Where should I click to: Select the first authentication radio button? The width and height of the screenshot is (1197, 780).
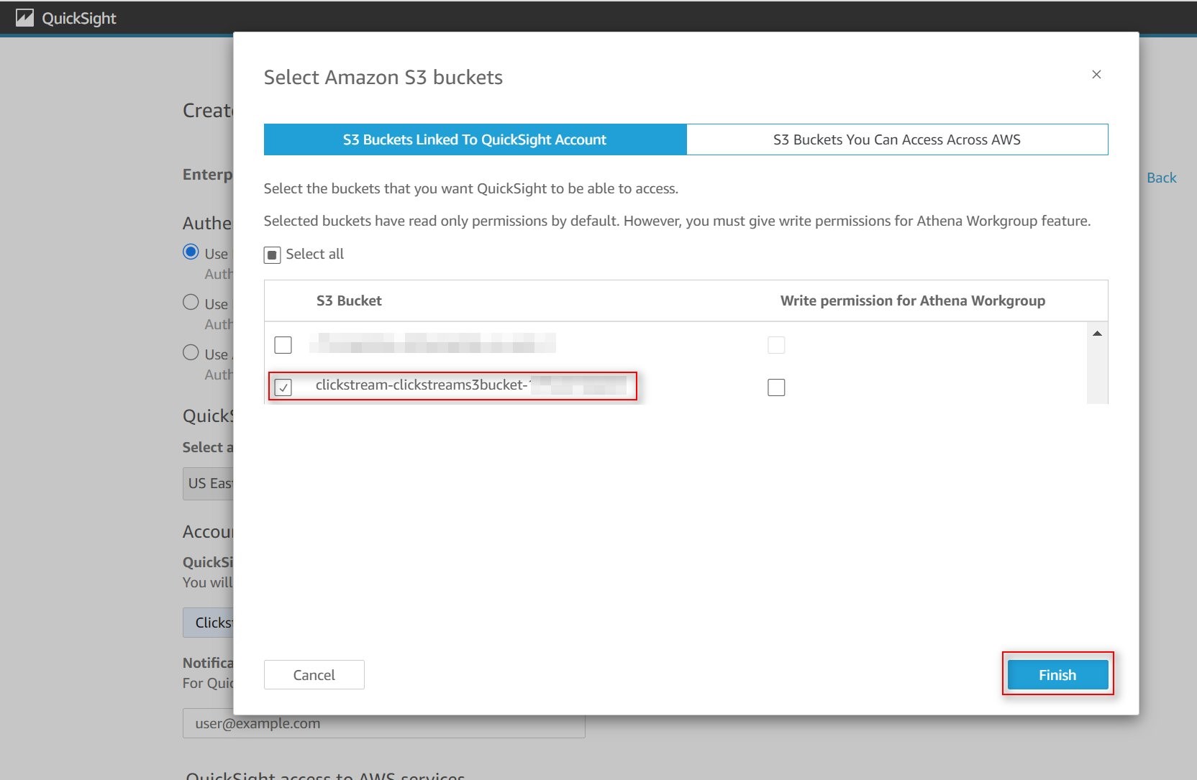(x=191, y=252)
